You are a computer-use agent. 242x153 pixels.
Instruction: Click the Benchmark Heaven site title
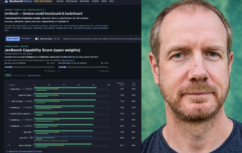click(21, 1)
